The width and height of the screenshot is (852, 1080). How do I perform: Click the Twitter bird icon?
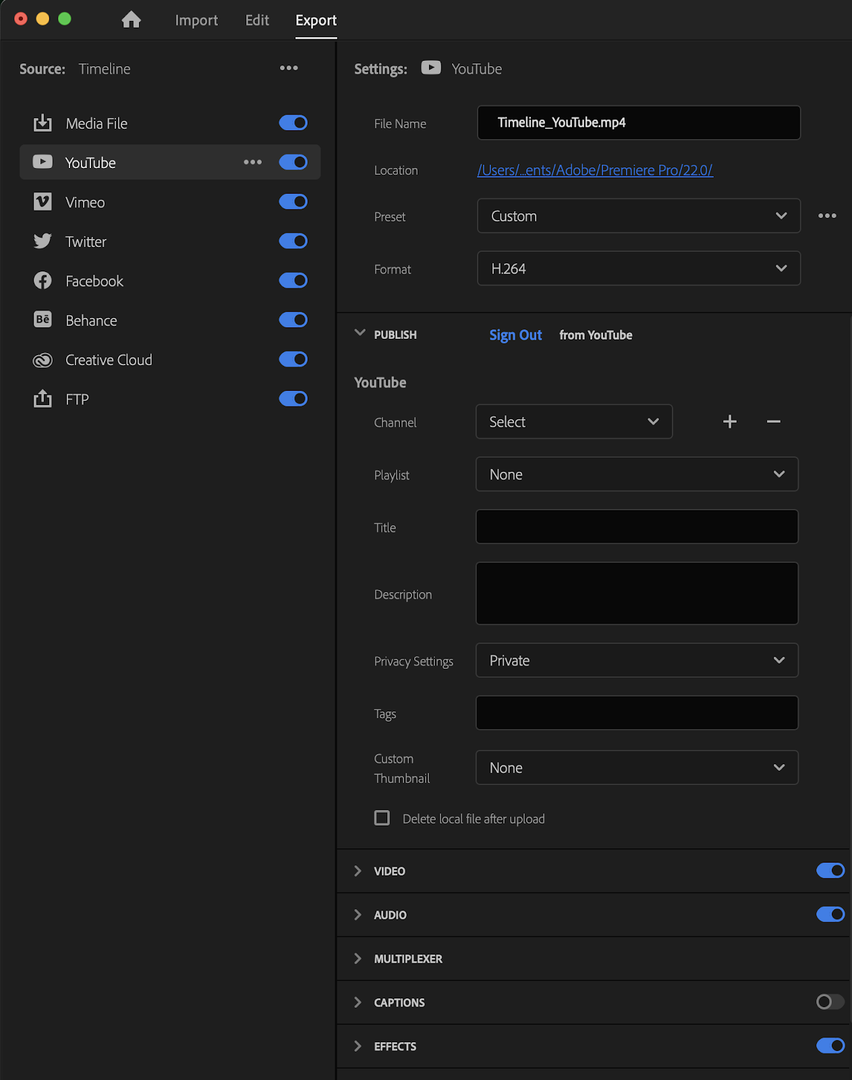(42, 241)
